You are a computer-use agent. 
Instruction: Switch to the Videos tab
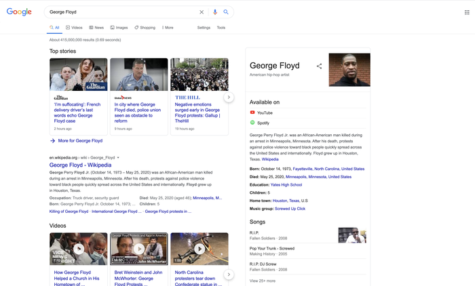coord(74,28)
